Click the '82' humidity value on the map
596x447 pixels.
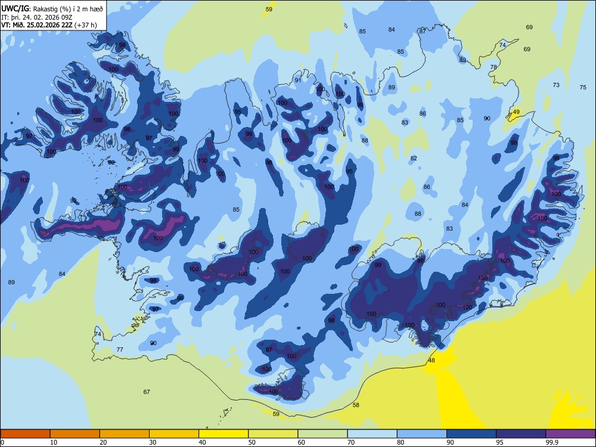pos(414,158)
